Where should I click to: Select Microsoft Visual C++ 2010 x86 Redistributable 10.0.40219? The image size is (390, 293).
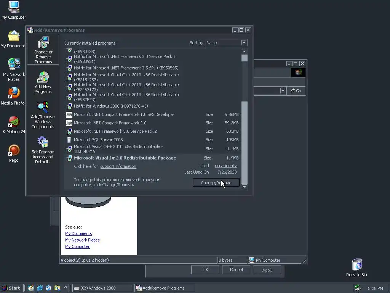[152, 149]
